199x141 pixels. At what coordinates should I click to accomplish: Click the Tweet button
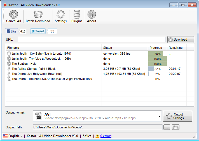pos(38,31)
